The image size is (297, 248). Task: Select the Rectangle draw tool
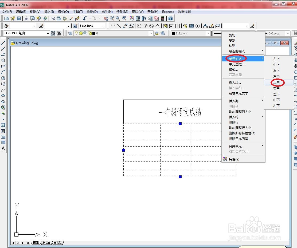3,66
